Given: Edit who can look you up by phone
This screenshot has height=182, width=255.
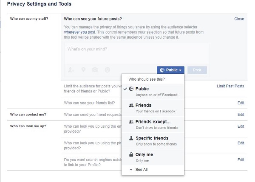Looking at the screenshot, I should tap(241, 143).
